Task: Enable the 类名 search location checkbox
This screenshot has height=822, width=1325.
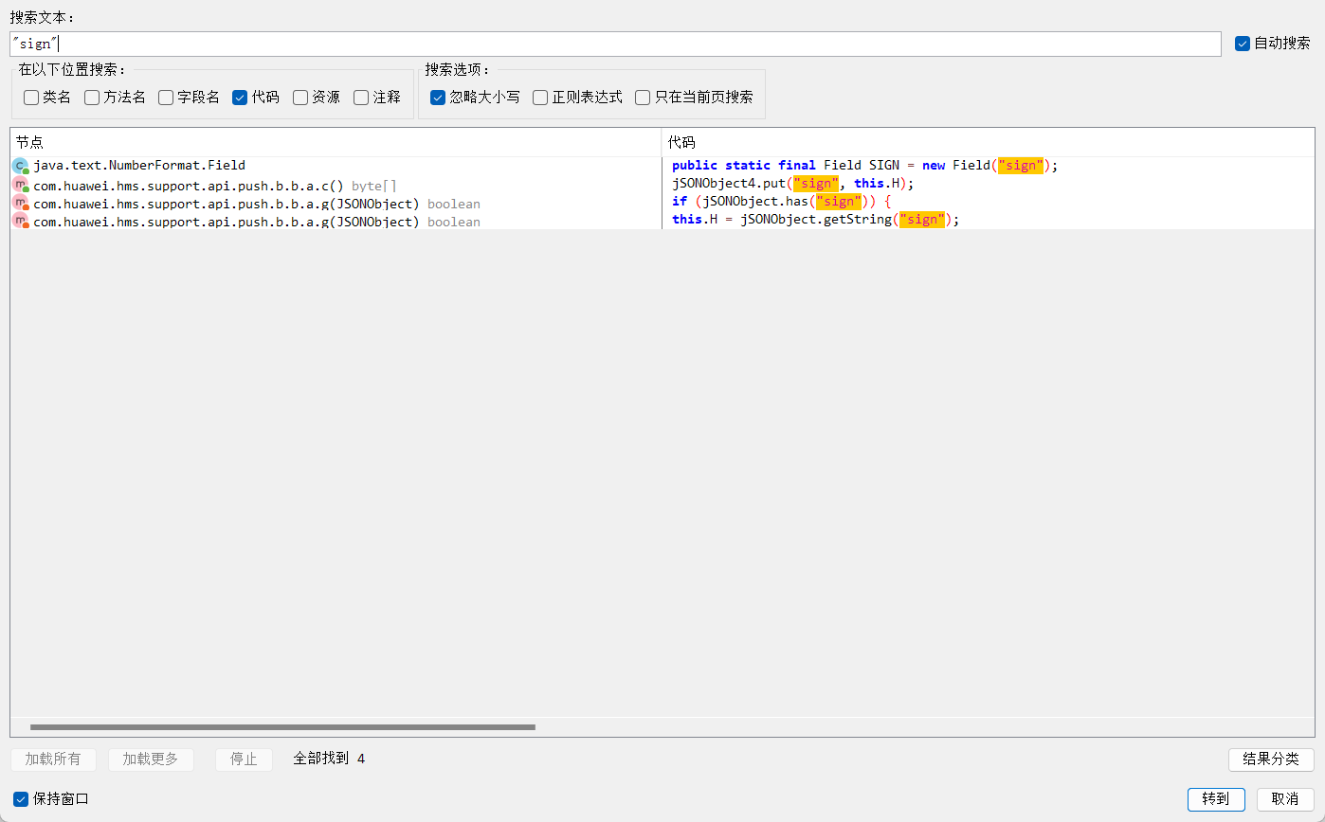Action: 31,98
